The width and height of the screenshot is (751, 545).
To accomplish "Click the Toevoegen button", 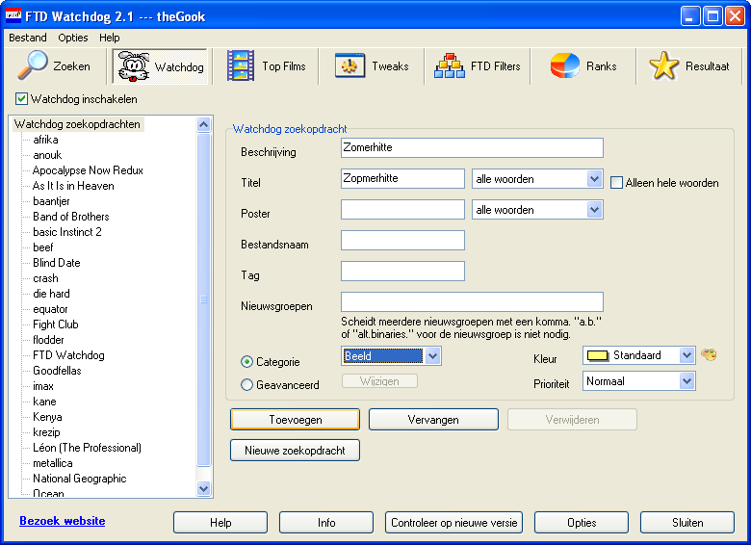I will 295,420.
